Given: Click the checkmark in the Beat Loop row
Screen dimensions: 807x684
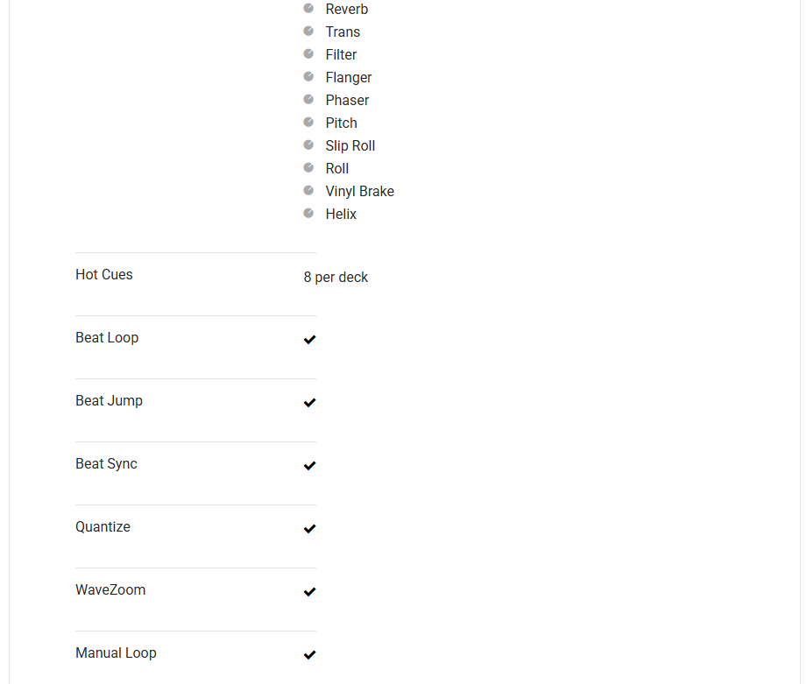Looking at the screenshot, I should click(309, 340).
